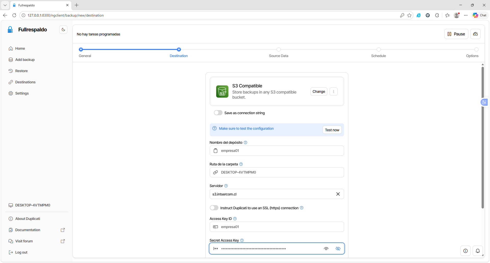
Task: Toggle dark mode moon icon
Action: [63, 30]
